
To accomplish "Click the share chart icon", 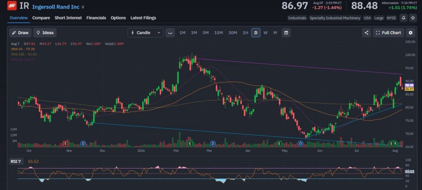I will click(366, 33).
